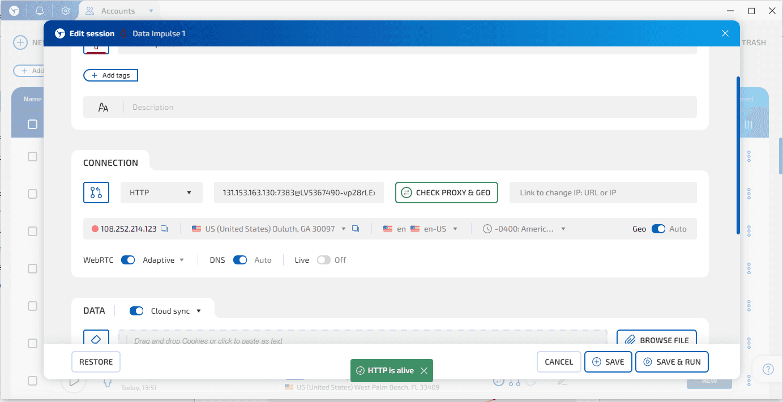This screenshot has height=402, width=783.
Task: Click the connection type icon beside HTTP dropdown
Action: pos(96,193)
